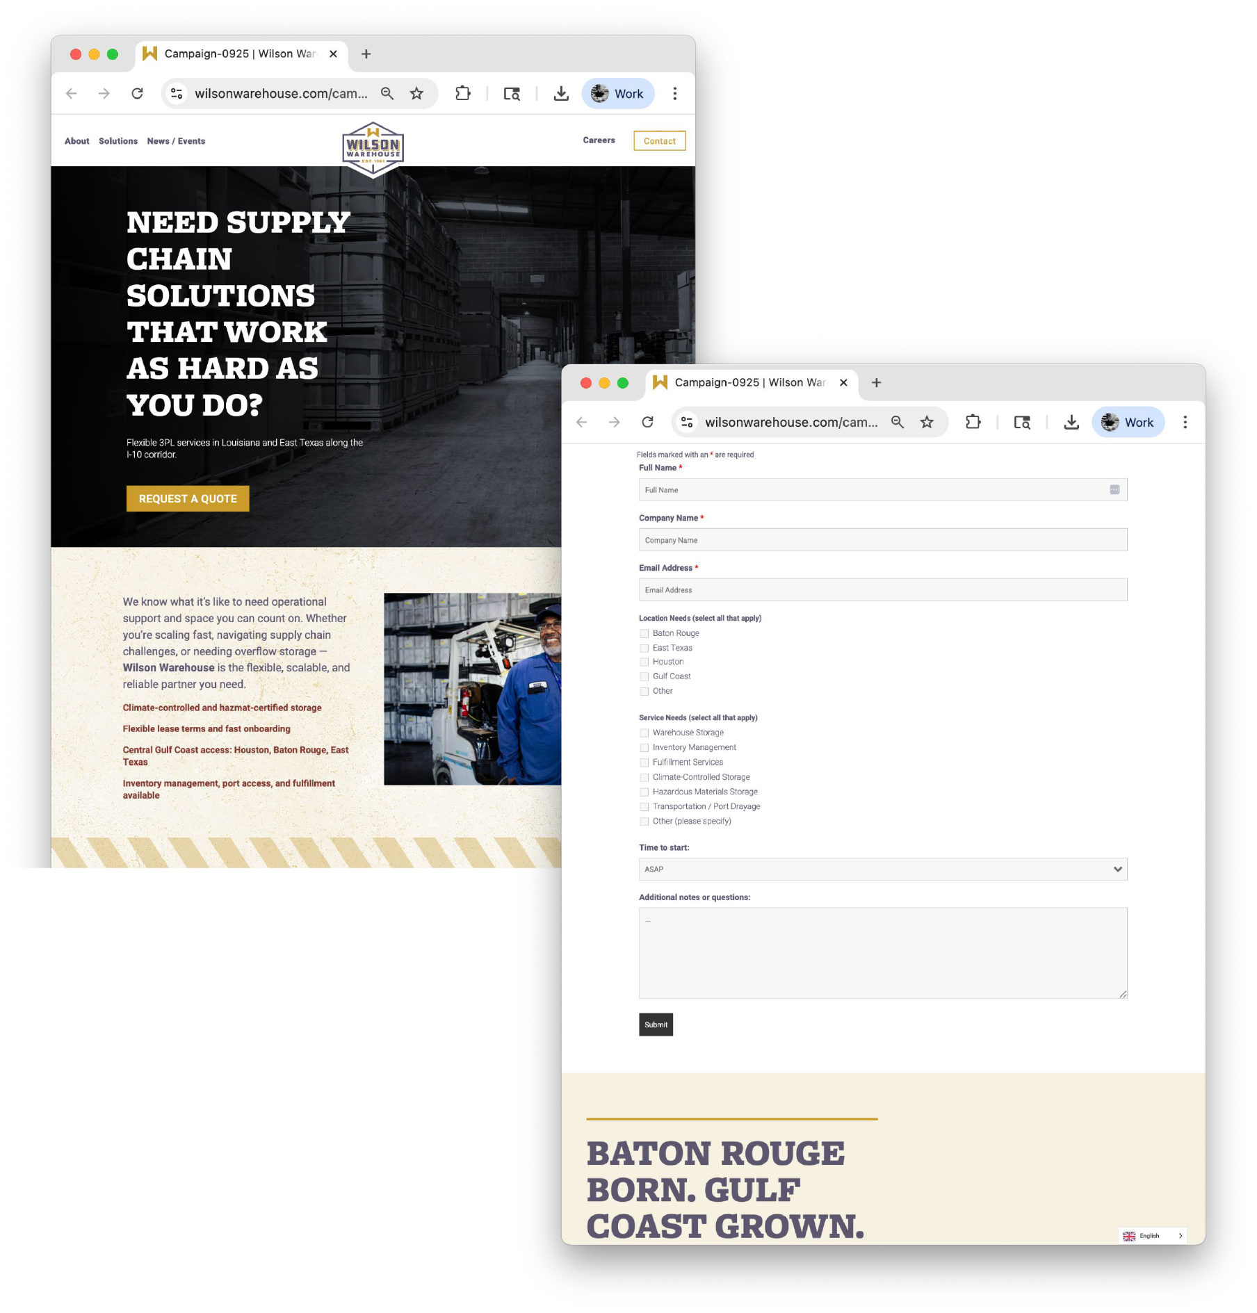
Task: Select Campaign-0925 tab in front window
Action: [x=751, y=383]
